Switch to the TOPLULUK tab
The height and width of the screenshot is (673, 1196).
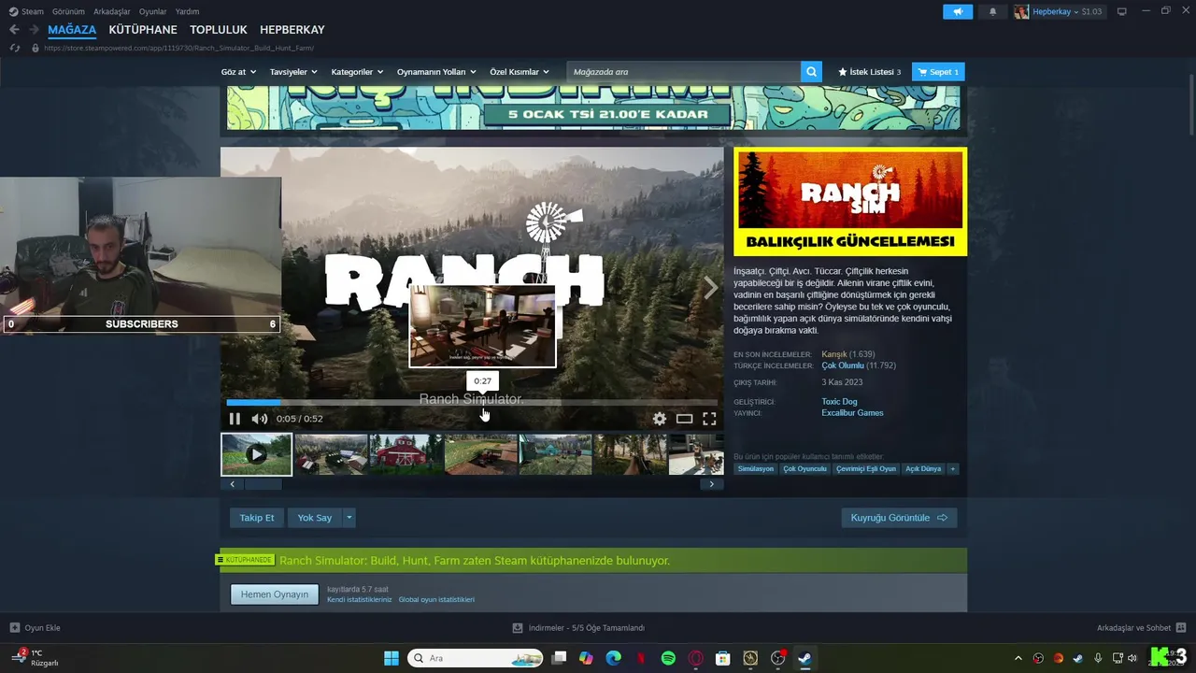219,30
